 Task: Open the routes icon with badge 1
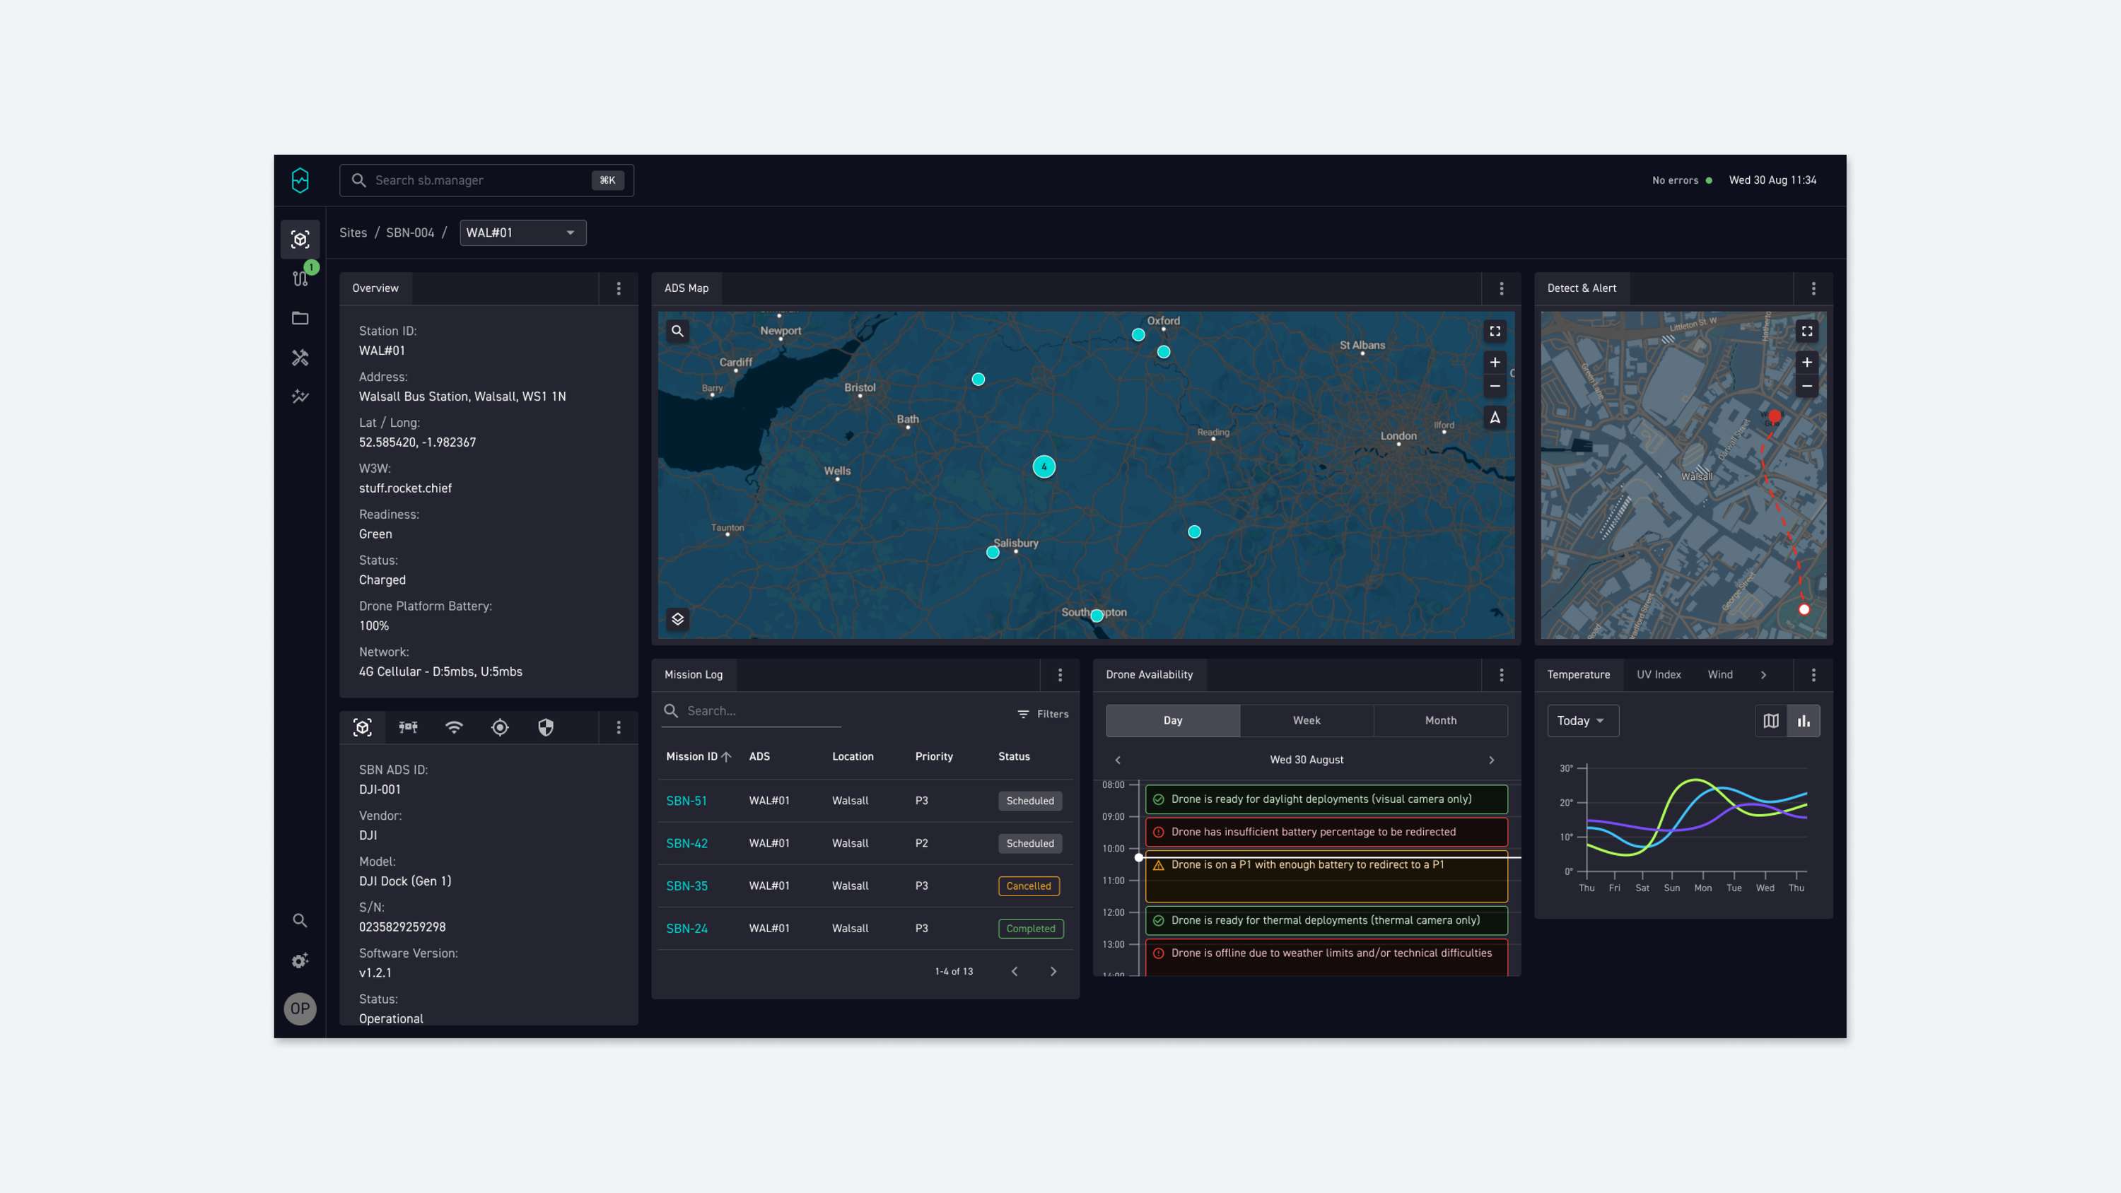point(300,278)
